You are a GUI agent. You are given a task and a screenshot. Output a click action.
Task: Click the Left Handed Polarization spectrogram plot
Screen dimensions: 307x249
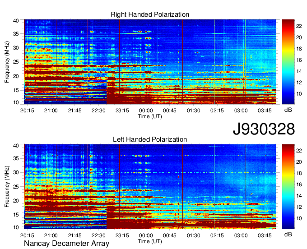[x=150, y=187]
